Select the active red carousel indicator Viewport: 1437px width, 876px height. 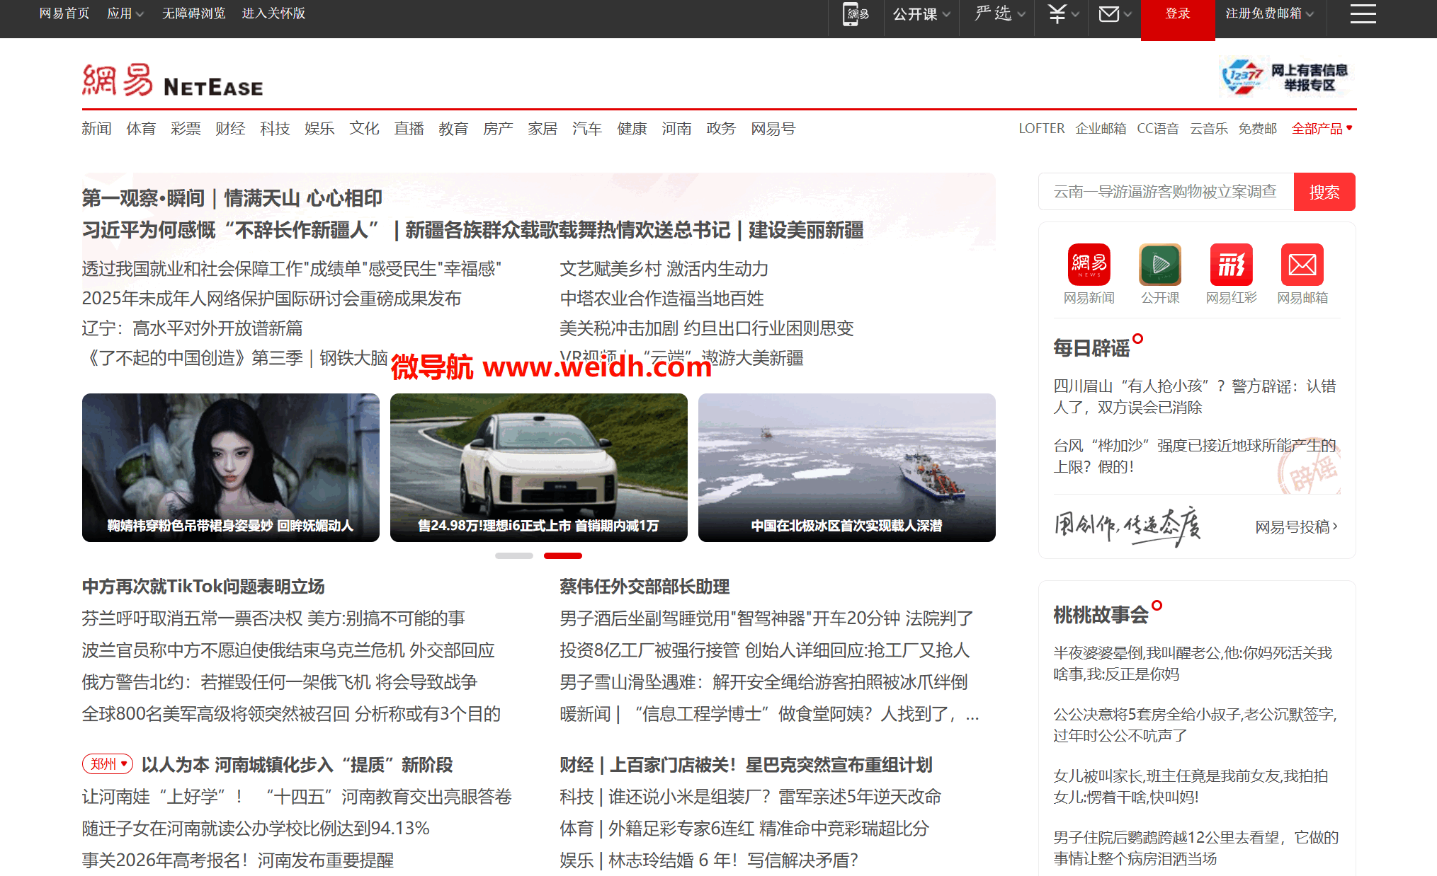[x=563, y=555]
